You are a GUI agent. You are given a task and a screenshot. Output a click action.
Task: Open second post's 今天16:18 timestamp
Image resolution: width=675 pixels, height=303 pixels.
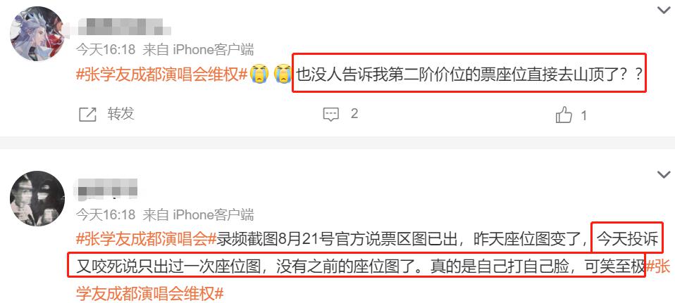click(x=106, y=214)
